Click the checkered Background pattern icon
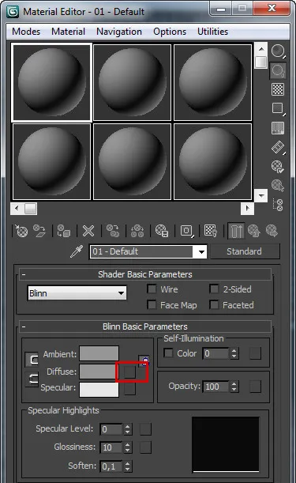This screenshot has height=483, width=296. 278,89
